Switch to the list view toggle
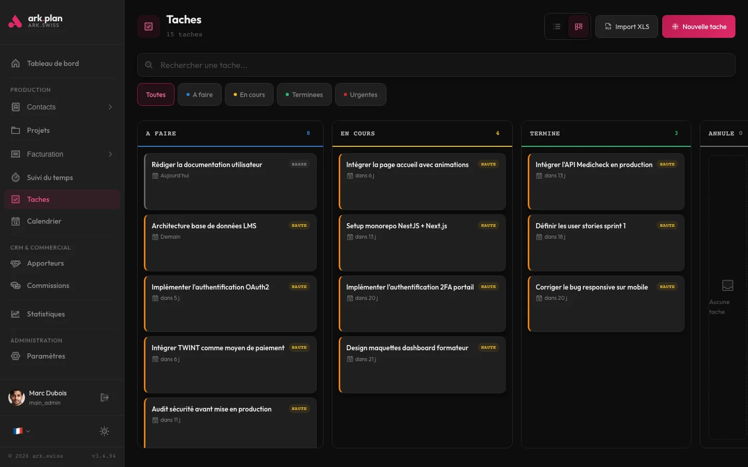 pyautogui.click(x=556, y=26)
